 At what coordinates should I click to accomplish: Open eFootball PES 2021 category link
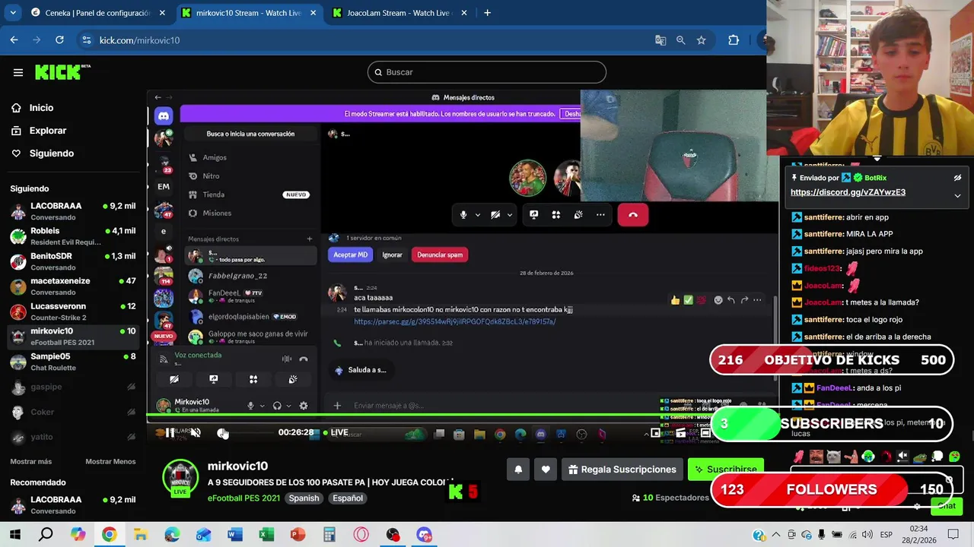point(243,498)
